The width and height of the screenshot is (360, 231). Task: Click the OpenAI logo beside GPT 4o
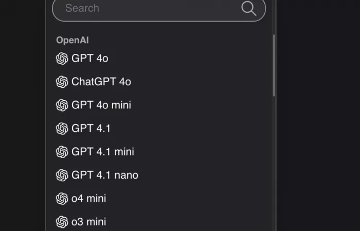pos(62,59)
